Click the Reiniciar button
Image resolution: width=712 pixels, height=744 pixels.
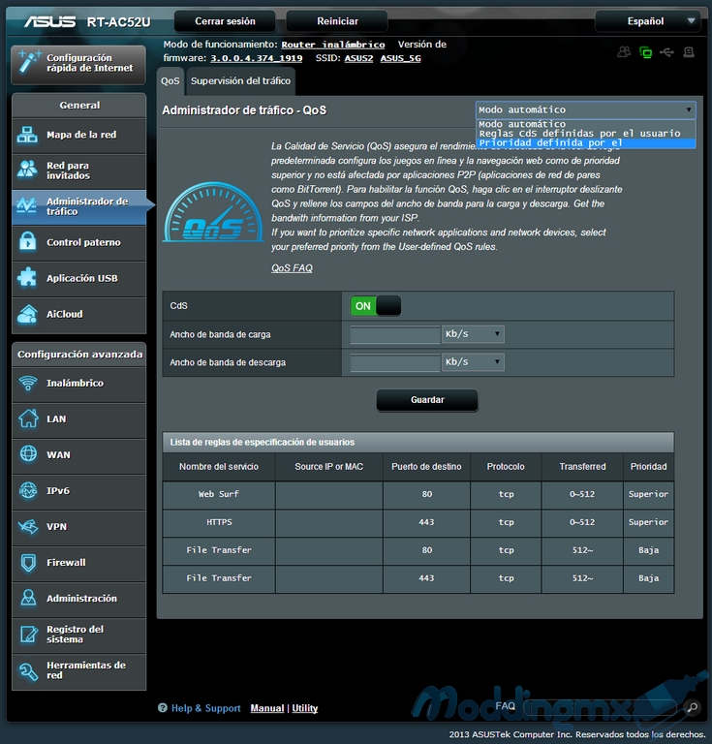[337, 21]
